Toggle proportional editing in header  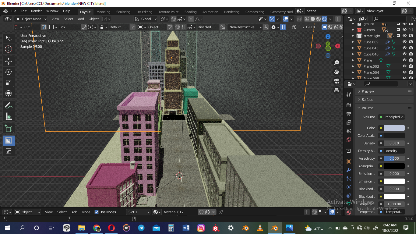pyautogui.click(x=191, y=19)
